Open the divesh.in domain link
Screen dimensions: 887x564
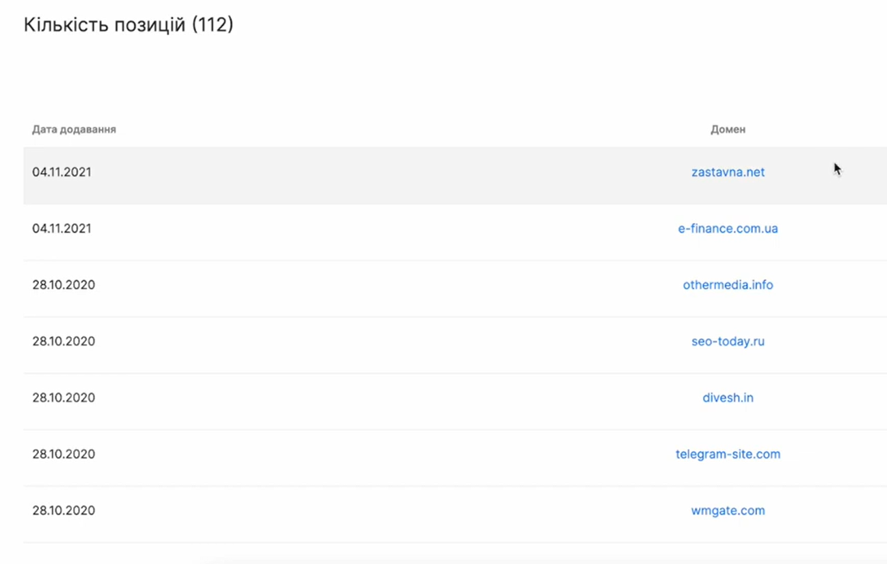pos(728,398)
